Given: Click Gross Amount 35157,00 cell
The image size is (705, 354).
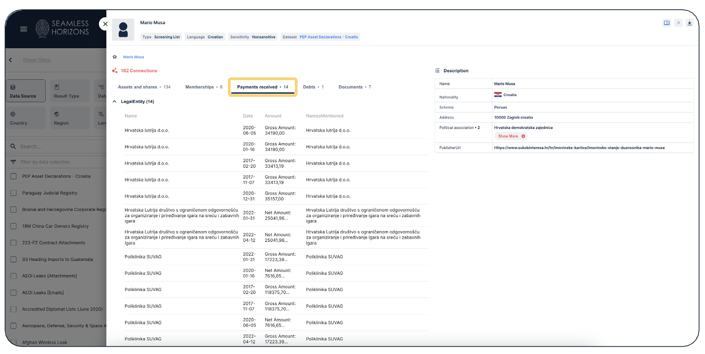Looking at the screenshot, I should tap(280, 196).
